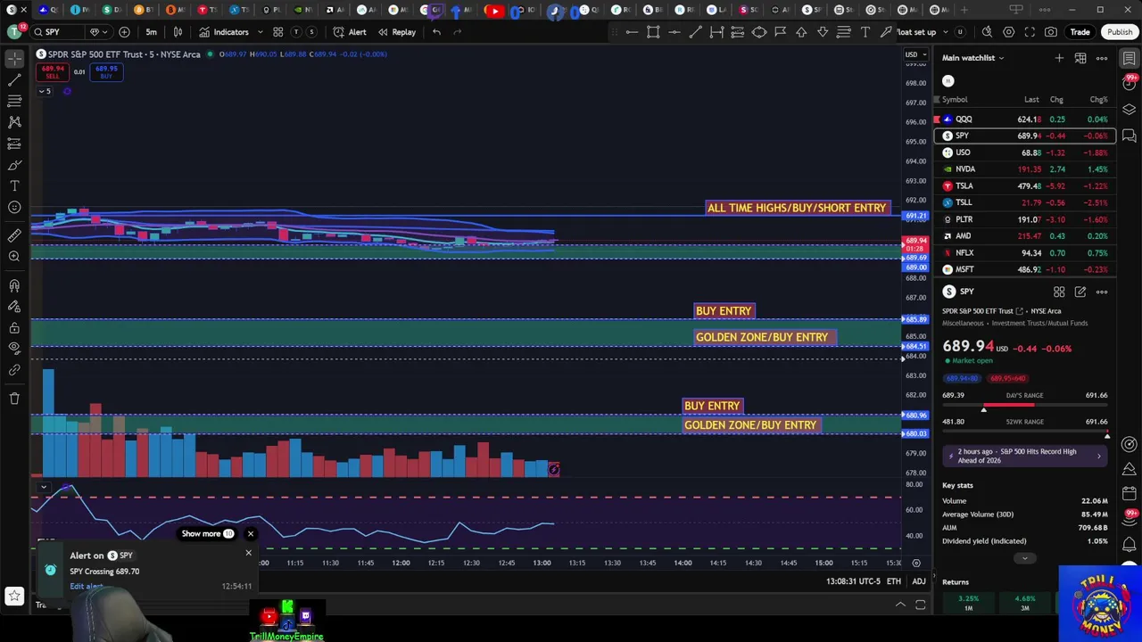The image size is (1142, 642).
Task: Select the crosshair cursor tool in left sidebar
Action: pyautogui.click(x=14, y=59)
